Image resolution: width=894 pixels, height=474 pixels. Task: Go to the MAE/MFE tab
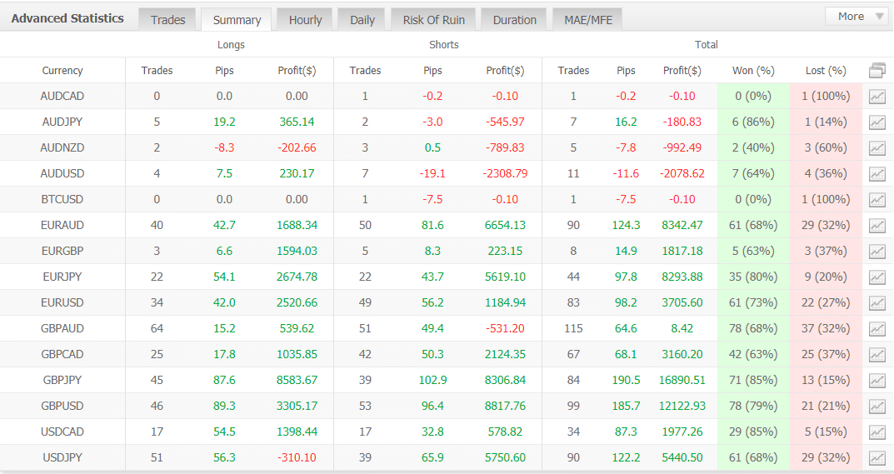(587, 20)
